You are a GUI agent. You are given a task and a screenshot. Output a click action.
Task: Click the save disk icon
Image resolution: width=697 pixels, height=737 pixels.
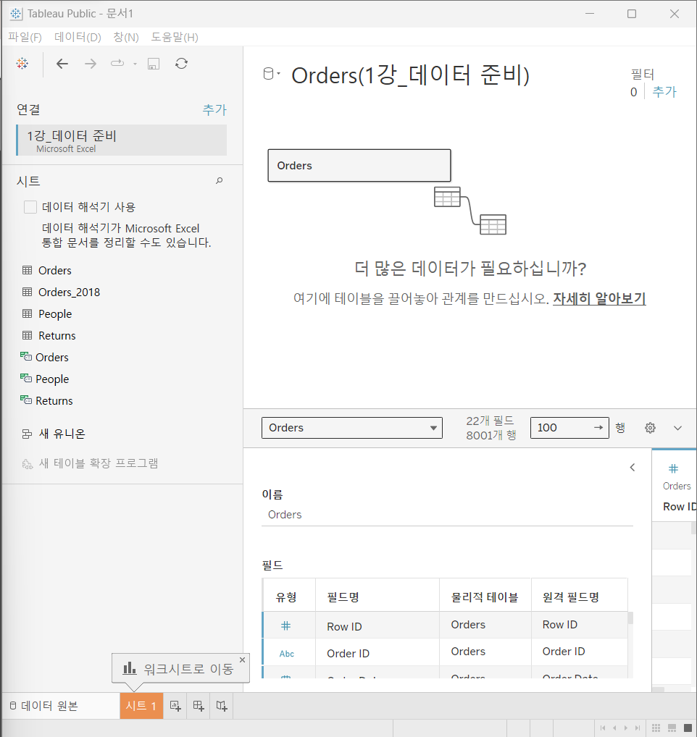point(154,64)
